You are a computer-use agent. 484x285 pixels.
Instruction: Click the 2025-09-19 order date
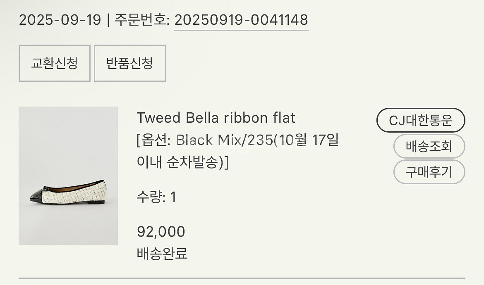(x=60, y=20)
